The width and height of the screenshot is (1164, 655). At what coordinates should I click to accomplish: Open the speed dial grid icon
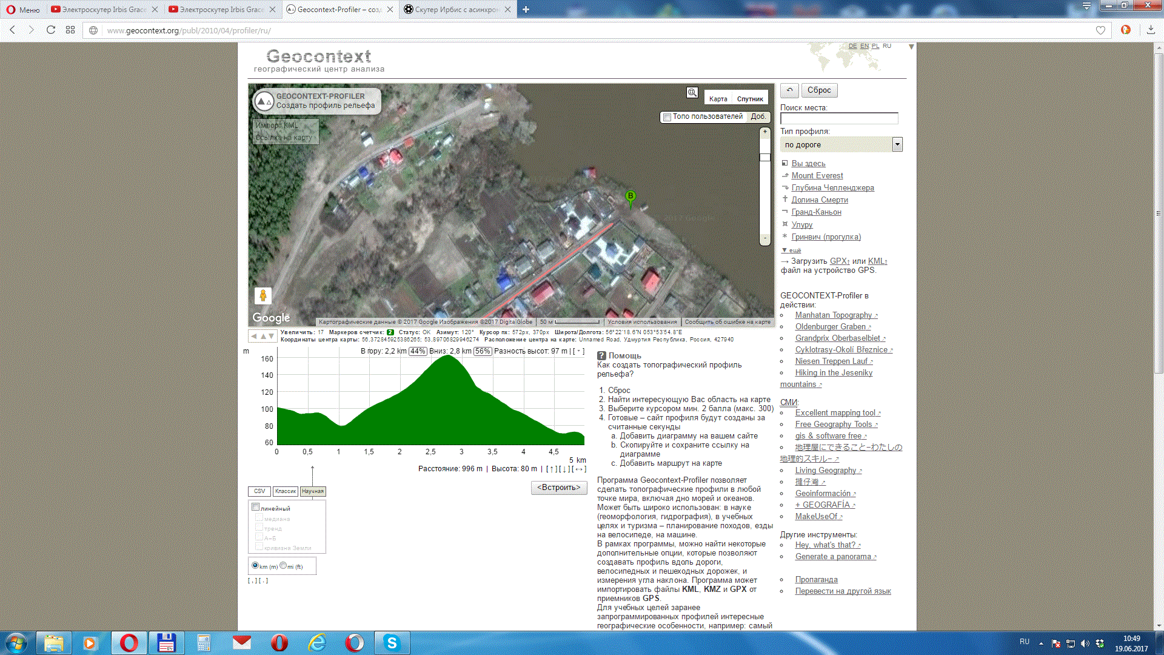[x=70, y=30]
